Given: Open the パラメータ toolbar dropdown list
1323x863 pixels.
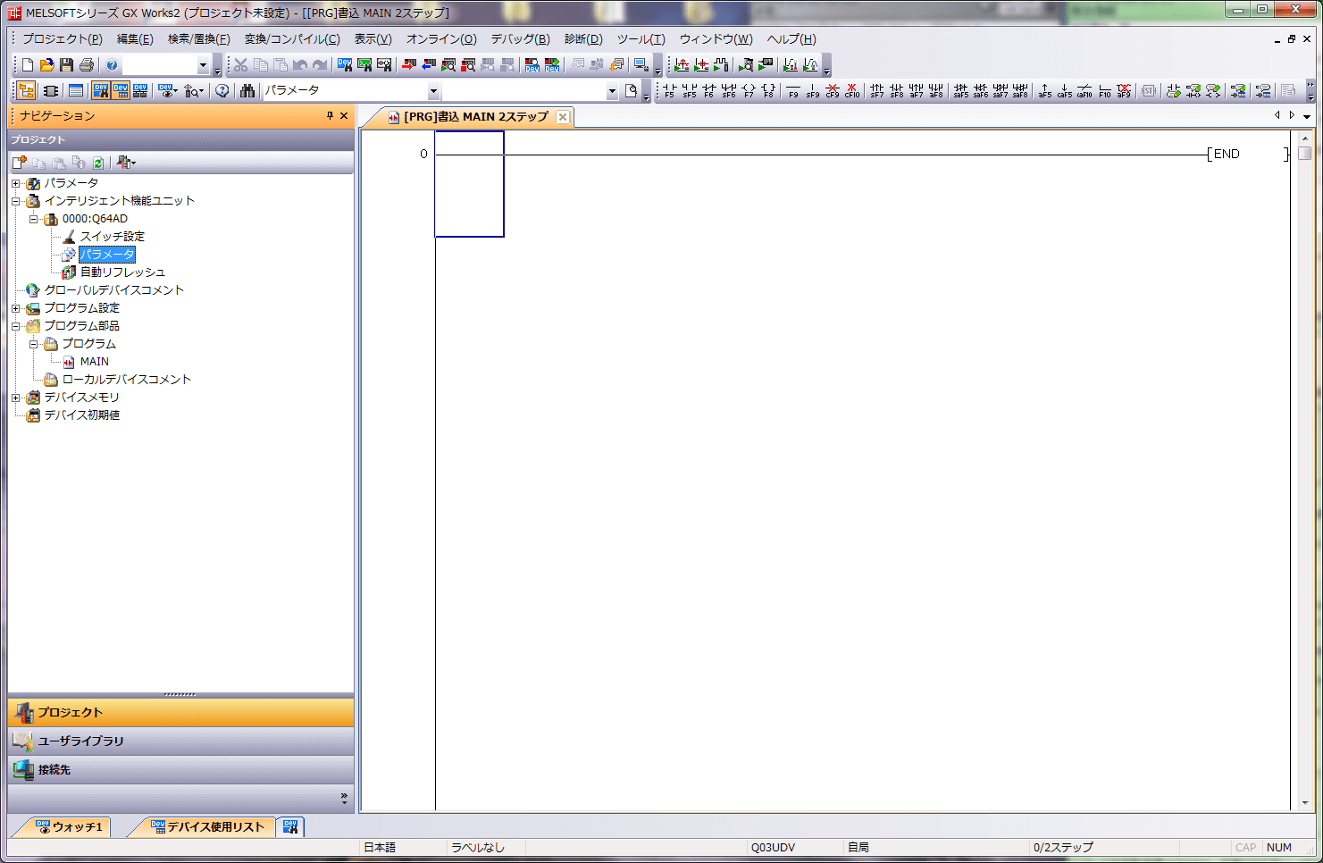Looking at the screenshot, I should point(433,91).
